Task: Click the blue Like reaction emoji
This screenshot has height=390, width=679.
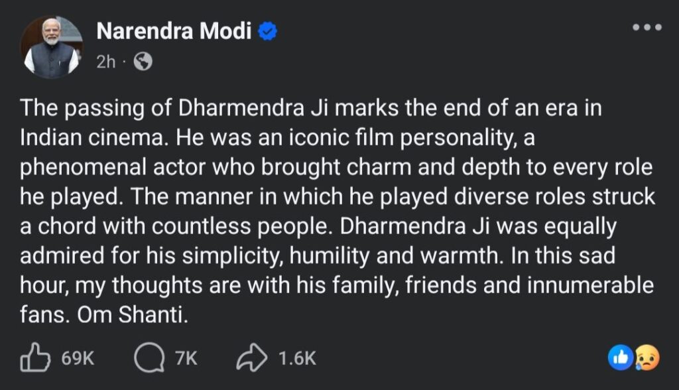Action: click(619, 358)
